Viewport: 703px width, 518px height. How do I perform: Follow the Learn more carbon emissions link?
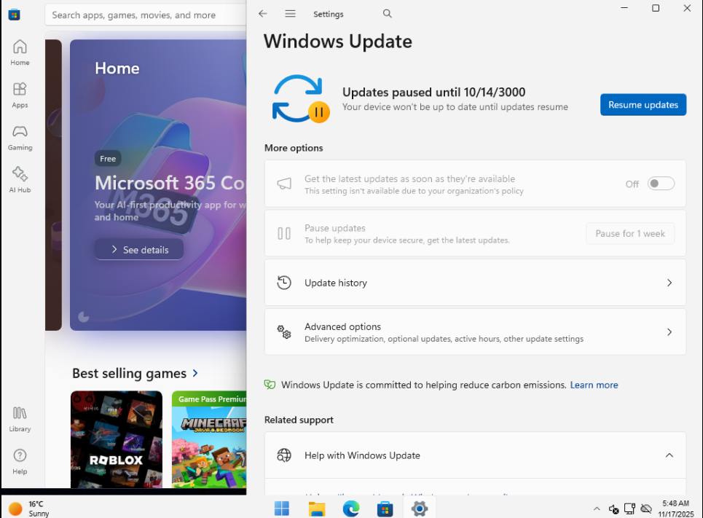594,385
